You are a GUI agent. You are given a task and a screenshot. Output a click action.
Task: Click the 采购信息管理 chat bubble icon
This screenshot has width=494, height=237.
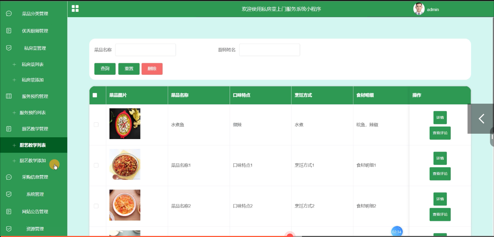coord(9,177)
